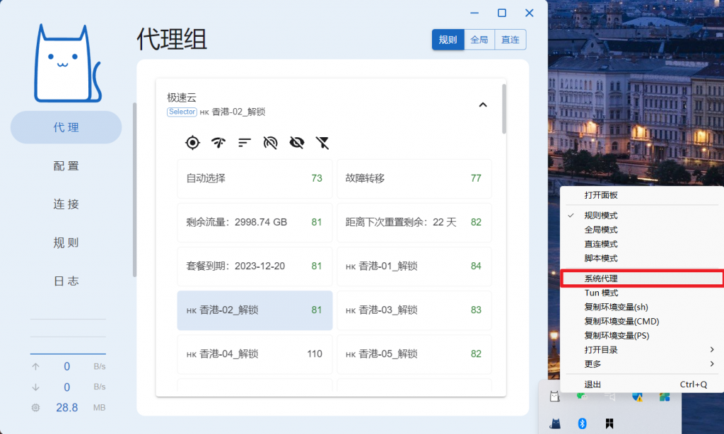The height and width of the screenshot is (434, 724).
Task: Click the colorful squares tray icon
Action: (x=665, y=397)
